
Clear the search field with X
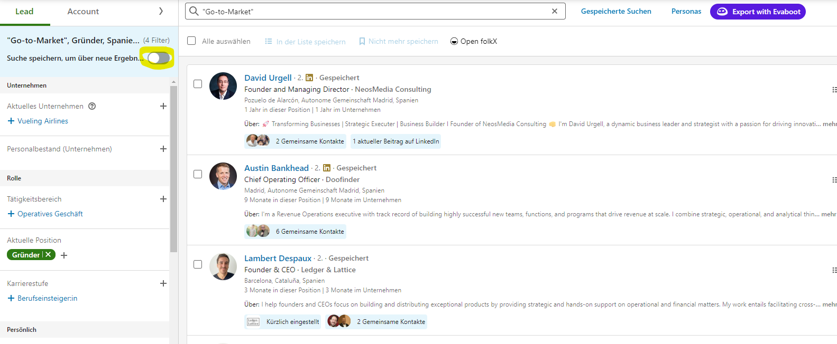click(x=555, y=11)
